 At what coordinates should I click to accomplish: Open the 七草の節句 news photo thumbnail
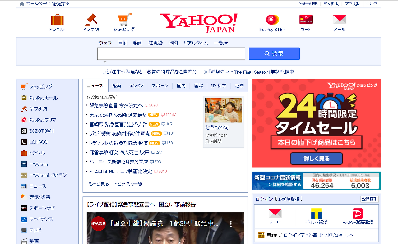224,110
